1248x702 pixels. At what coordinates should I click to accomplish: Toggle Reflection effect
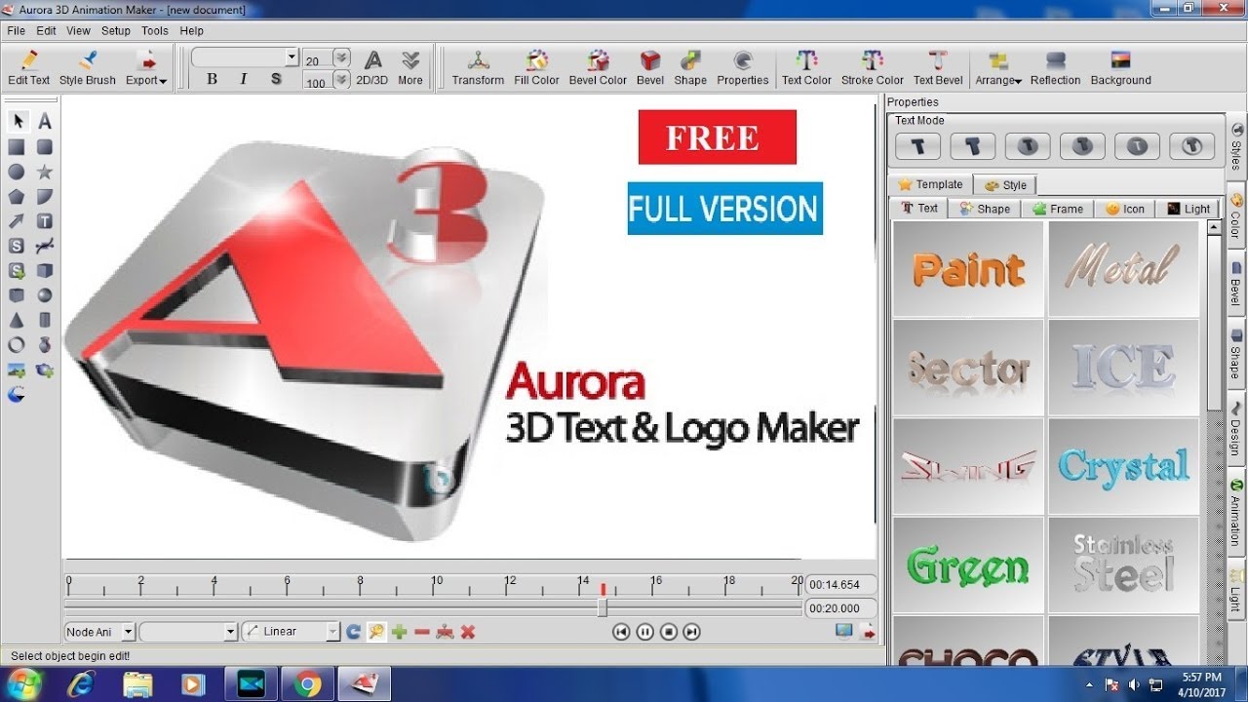(1056, 68)
